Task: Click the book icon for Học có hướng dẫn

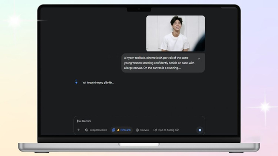Action: click(x=155, y=130)
